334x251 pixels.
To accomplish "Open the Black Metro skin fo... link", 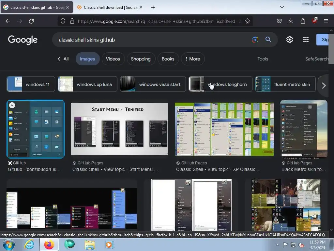I will (x=304, y=170).
